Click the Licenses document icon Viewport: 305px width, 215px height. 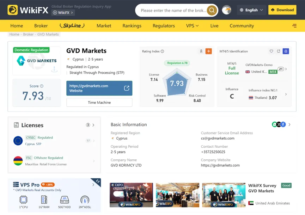16,125
